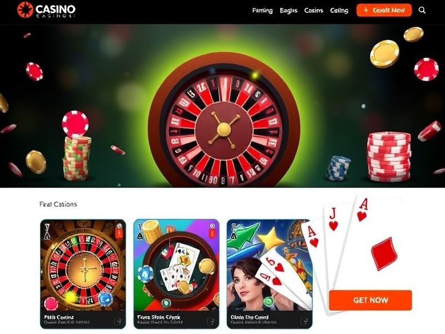
Task: Click the small square icon on second game card
Action: 211,322
